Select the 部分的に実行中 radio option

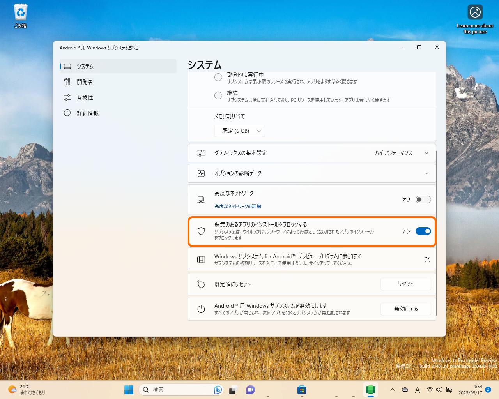coord(218,77)
